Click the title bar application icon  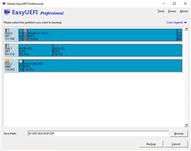coord(4,4)
